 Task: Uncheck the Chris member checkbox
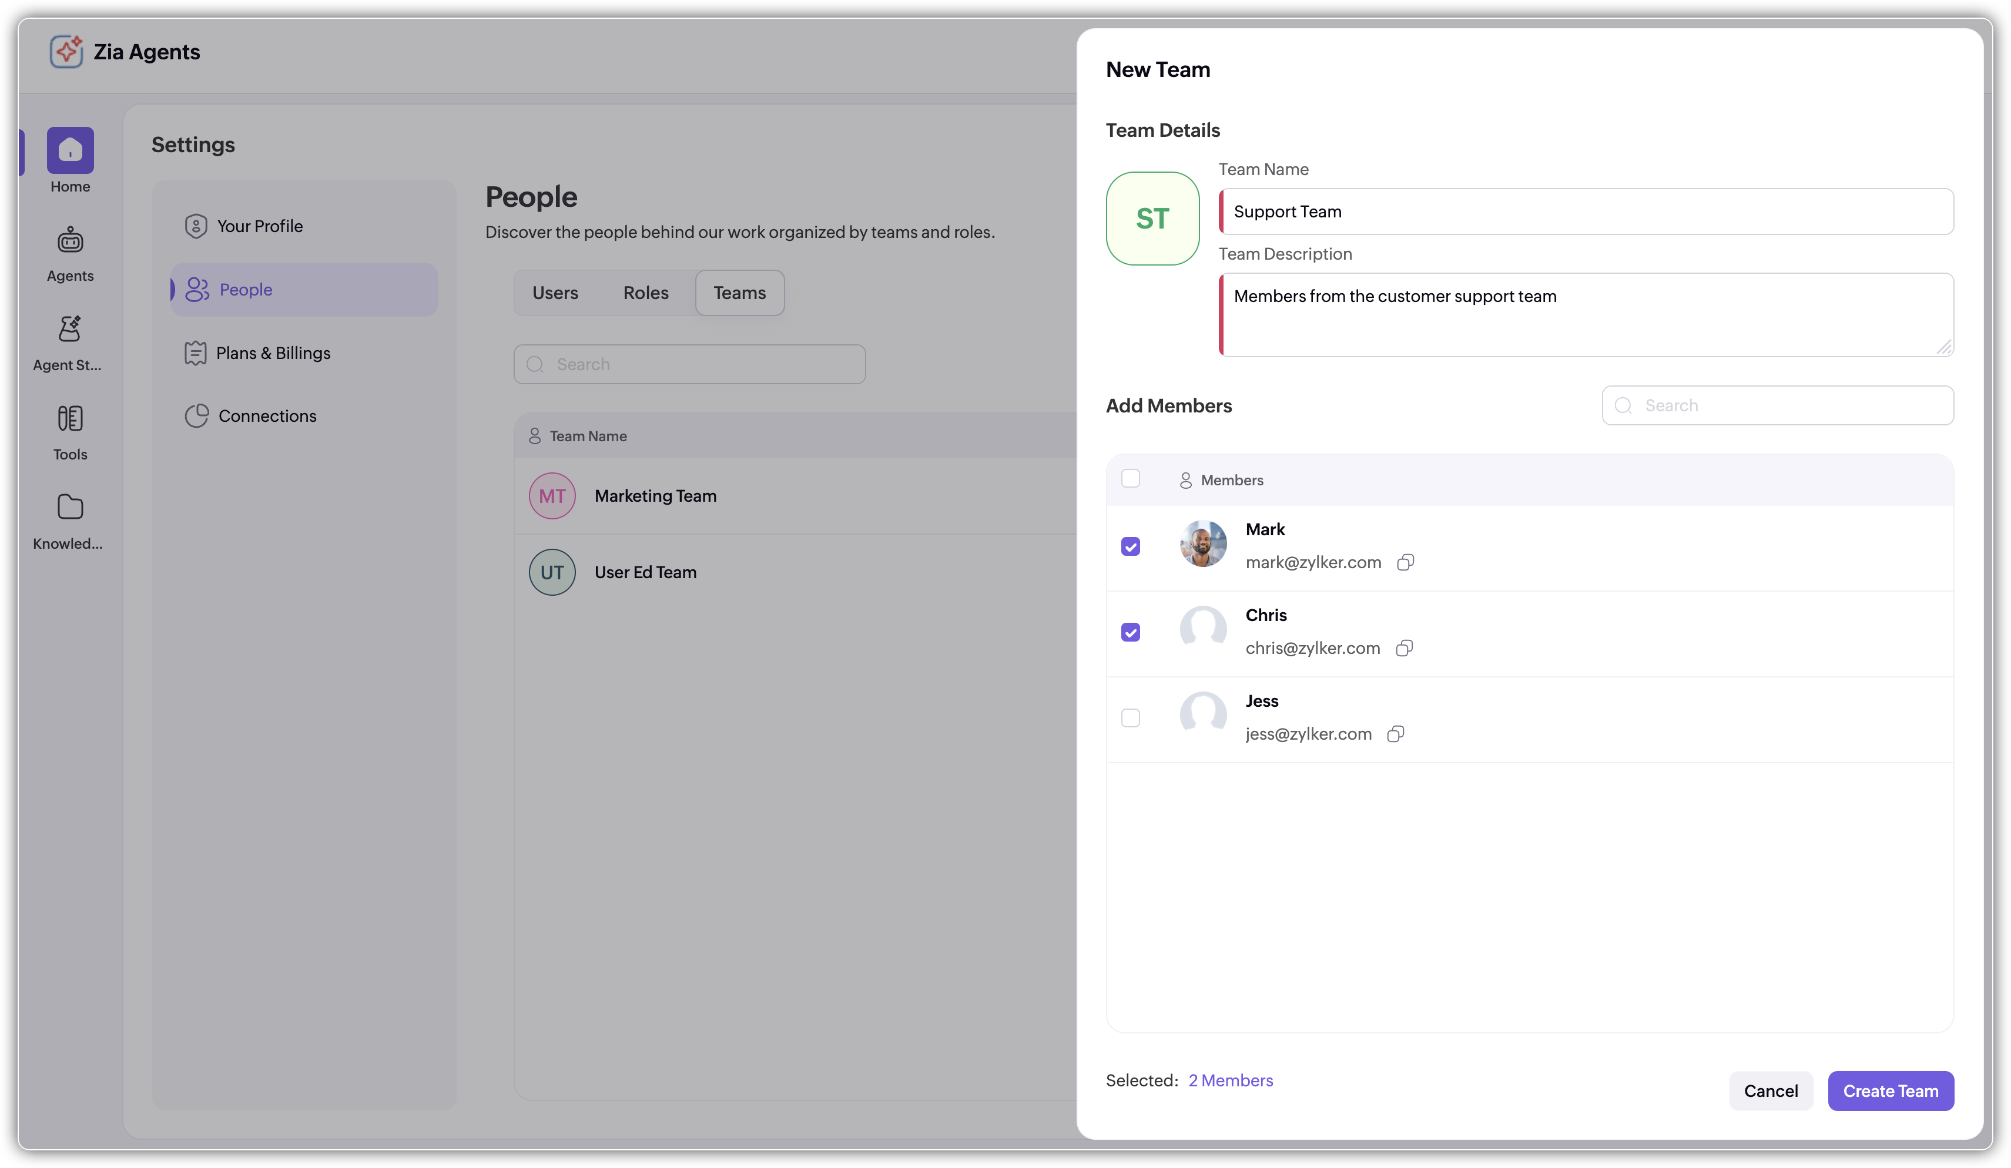coord(1130,633)
